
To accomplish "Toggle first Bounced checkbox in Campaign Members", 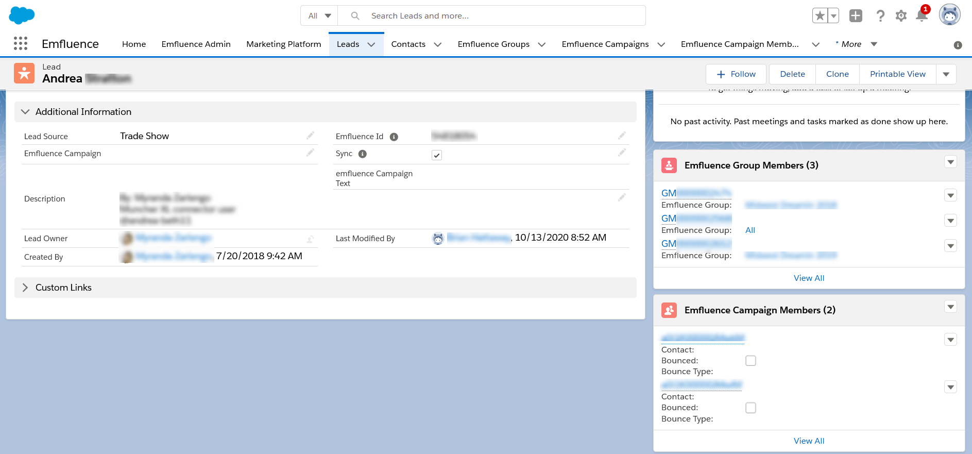I will 751,361.
